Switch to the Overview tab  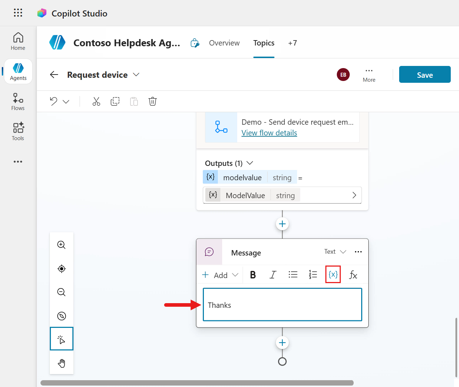[x=224, y=43]
